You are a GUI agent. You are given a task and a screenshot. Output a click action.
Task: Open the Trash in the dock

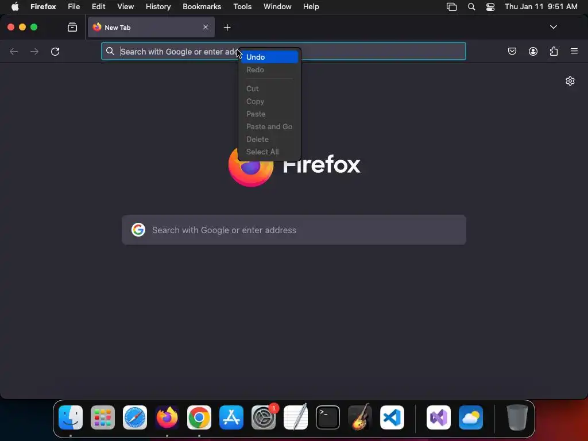coord(517,417)
